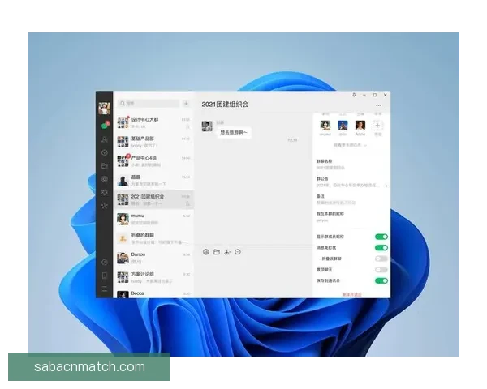Click the emoji icon in the chat toolbar
The width and height of the screenshot is (487, 389).
coord(206,252)
